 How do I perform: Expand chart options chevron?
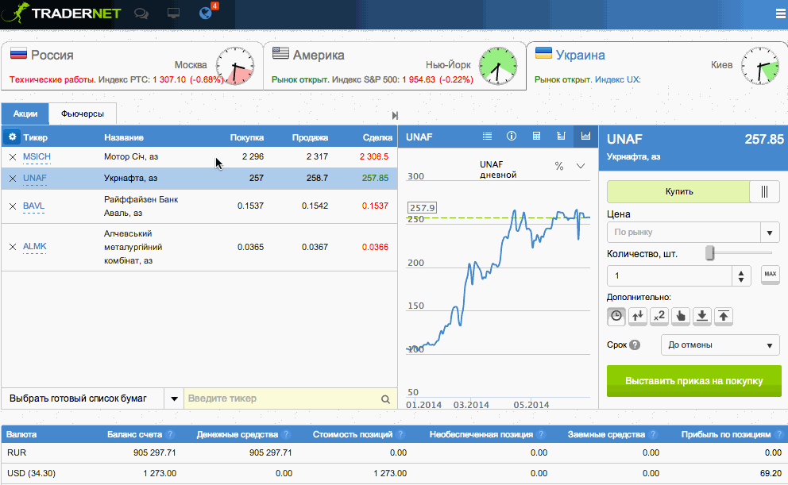[x=581, y=166]
